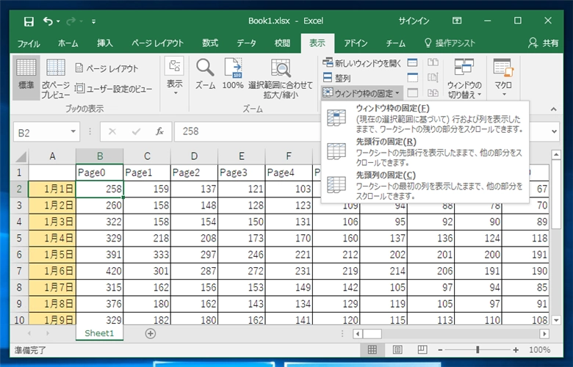The width and height of the screenshot is (573, 367).
Task: Switch to 改ページ プレビュー view
Action: coord(56,78)
